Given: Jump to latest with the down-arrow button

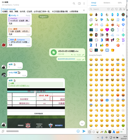Looking at the screenshot, I should [82, 123].
